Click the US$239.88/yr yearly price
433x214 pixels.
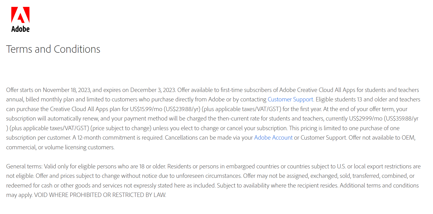tap(182, 109)
